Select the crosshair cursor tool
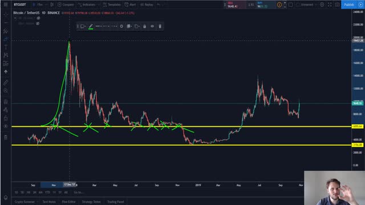 (6, 15)
